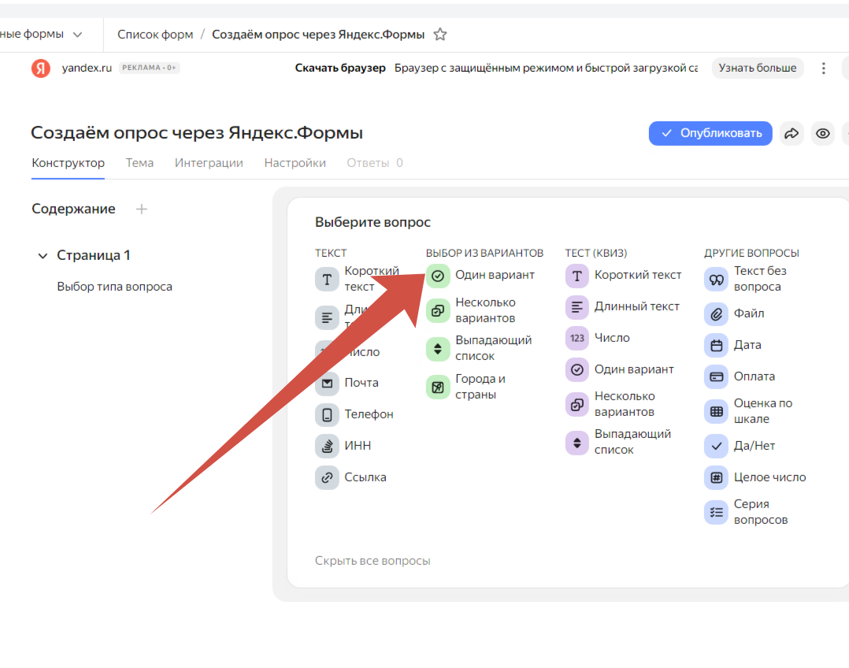Click the green Выпадающий список icon
849x668 pixels.
pos(438,348)
